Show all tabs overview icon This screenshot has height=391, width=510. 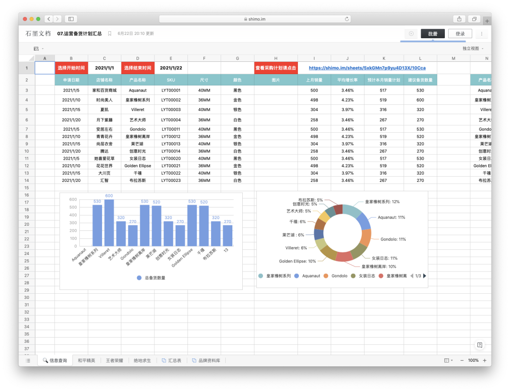474,19
